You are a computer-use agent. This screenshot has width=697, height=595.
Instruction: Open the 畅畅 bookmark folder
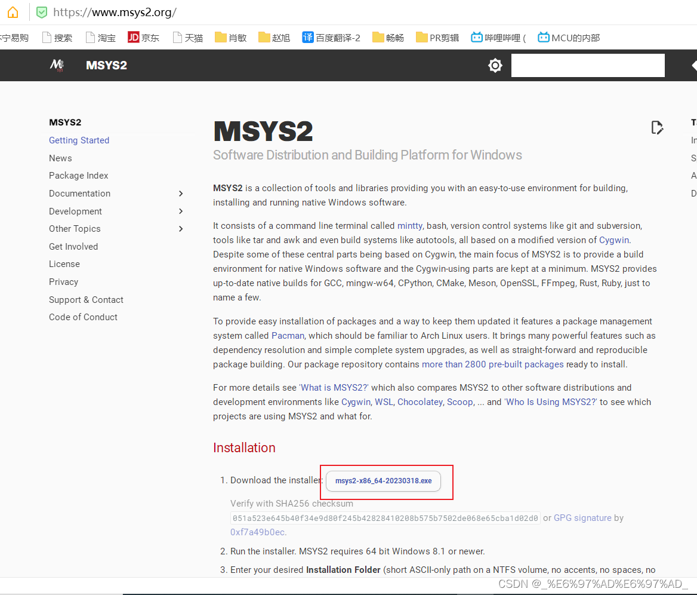pyautogui.click(x=388, y=38)
